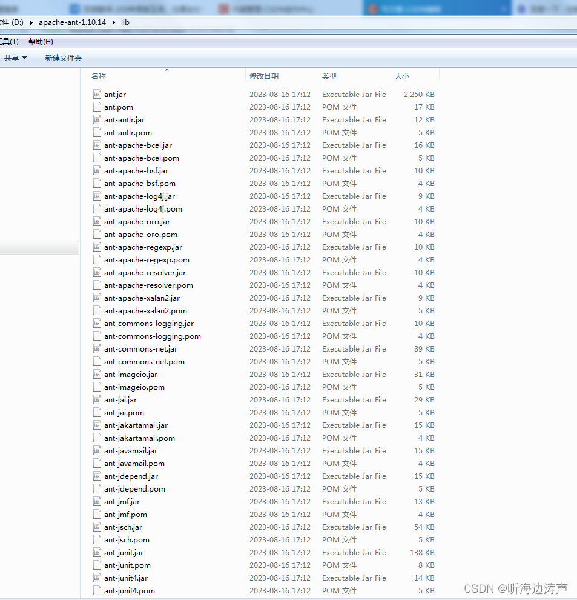
Task: Click the ant.jar file icon
Action: pyautogui.click(x=97, y=94)
